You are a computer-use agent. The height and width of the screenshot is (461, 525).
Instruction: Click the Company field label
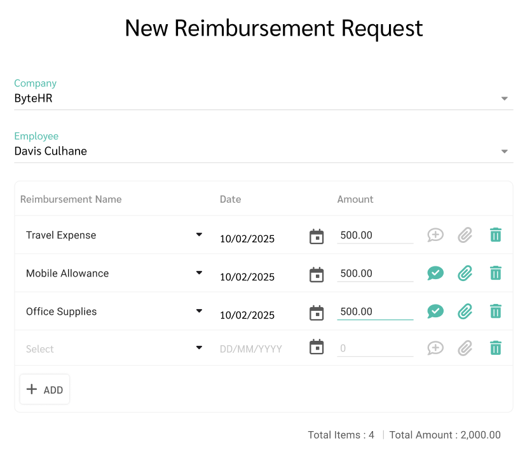[x=35, y=83]
